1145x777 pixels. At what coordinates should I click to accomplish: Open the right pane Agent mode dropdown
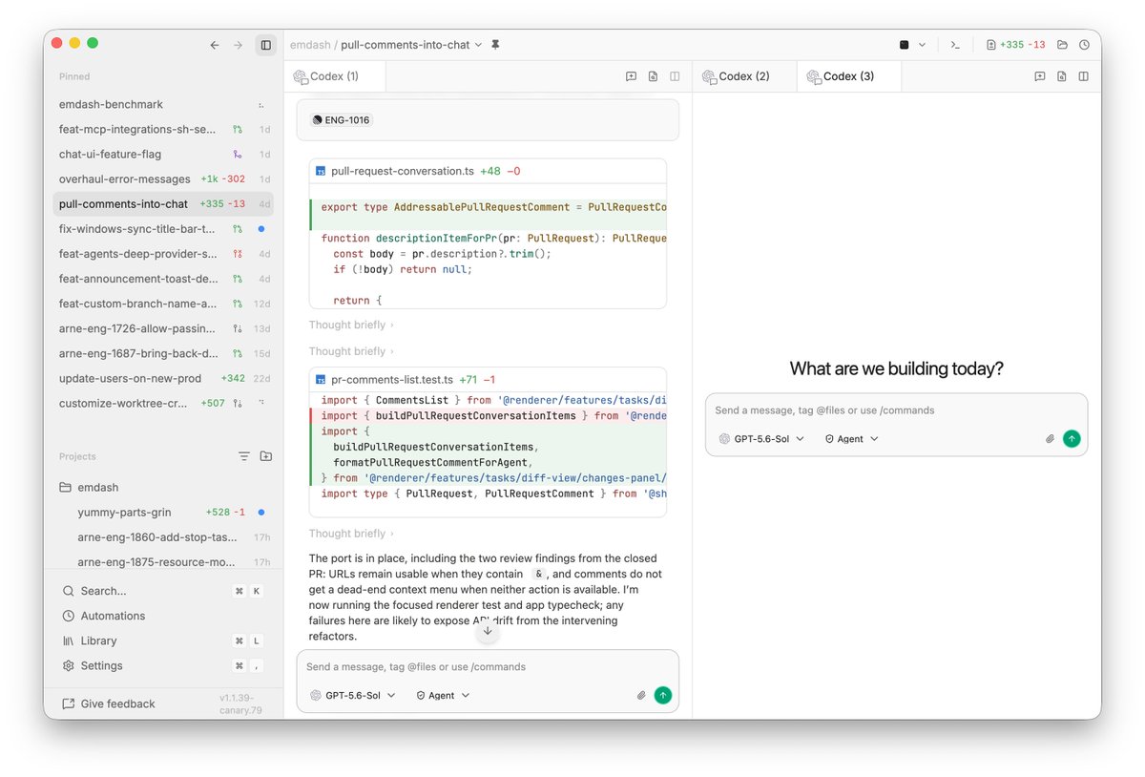pyautogui.click(x=851, y=439)
